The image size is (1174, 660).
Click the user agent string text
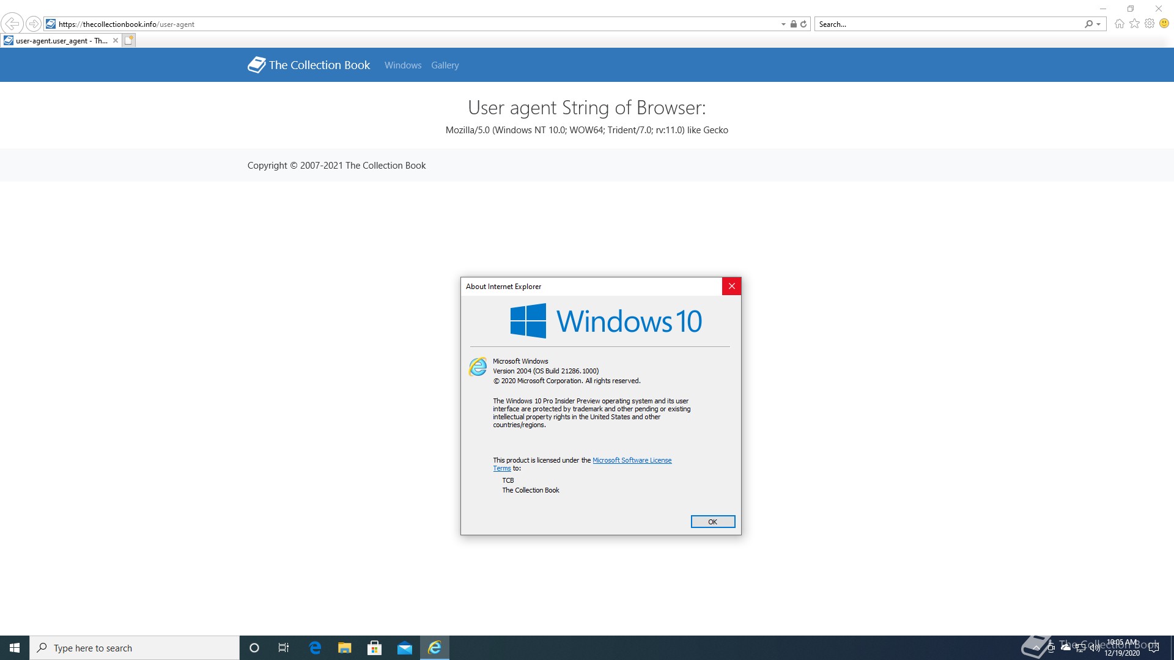pyautogui.click(x=587, y=130)
